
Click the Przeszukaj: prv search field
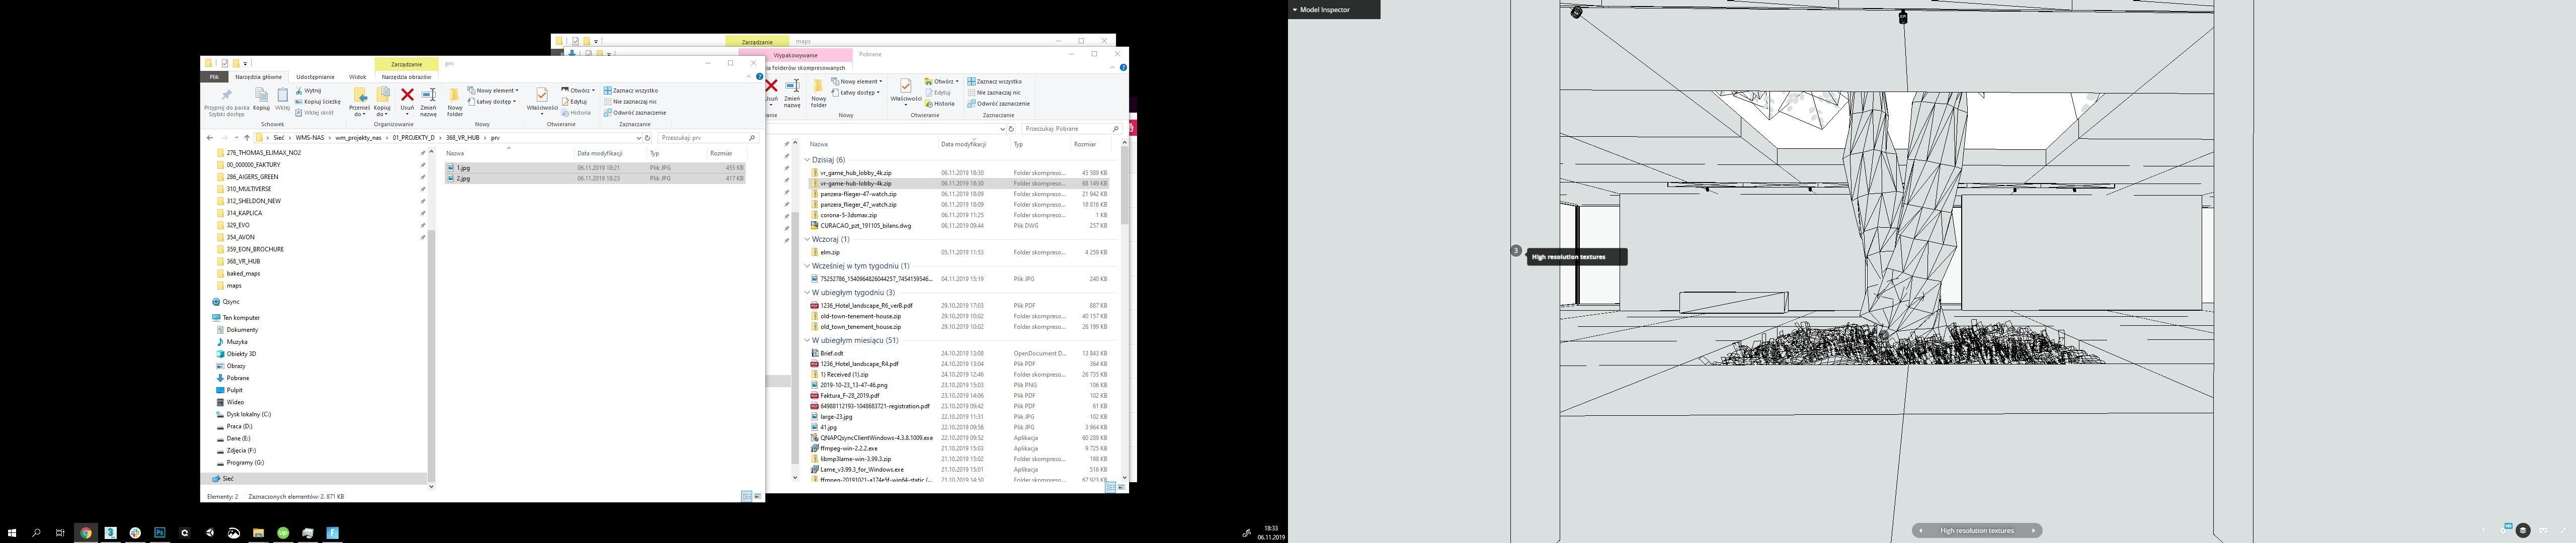(700, 138)
